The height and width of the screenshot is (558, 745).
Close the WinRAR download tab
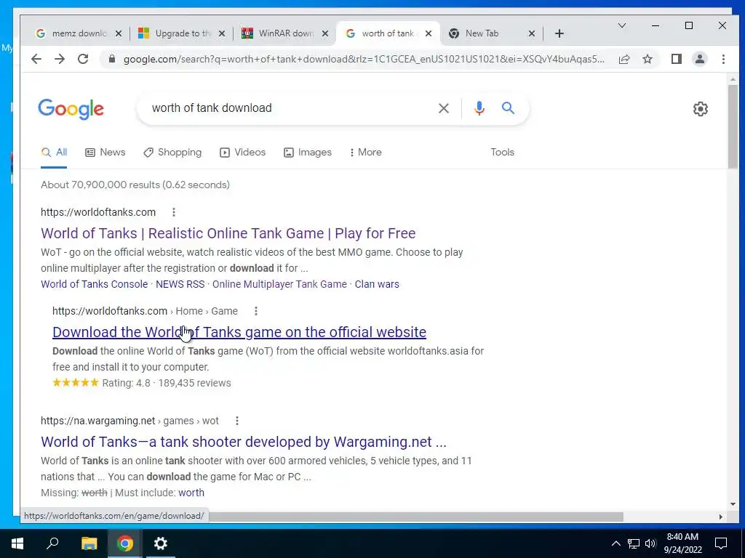[x=325, y=33]
